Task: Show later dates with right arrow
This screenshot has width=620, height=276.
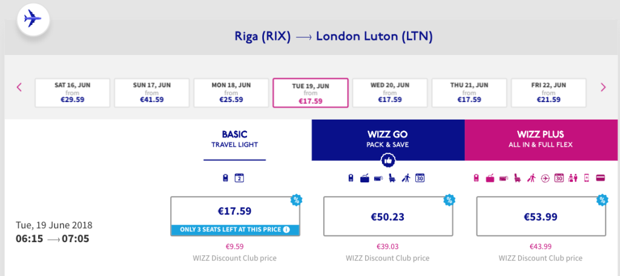Action: point(603,87)
